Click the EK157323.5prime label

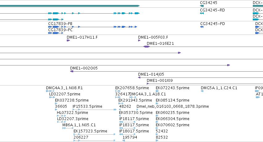click(90, 131)
